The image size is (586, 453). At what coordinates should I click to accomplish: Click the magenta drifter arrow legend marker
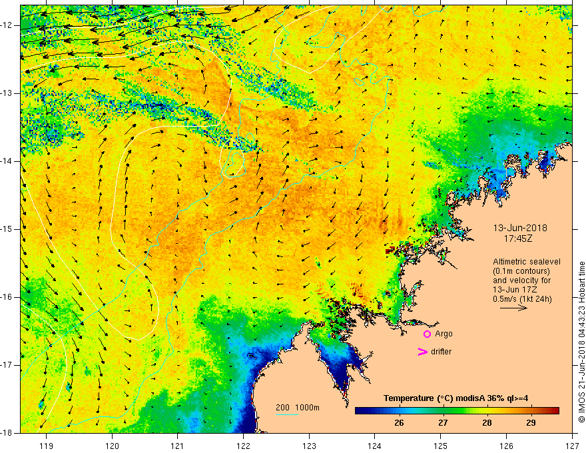423,352
